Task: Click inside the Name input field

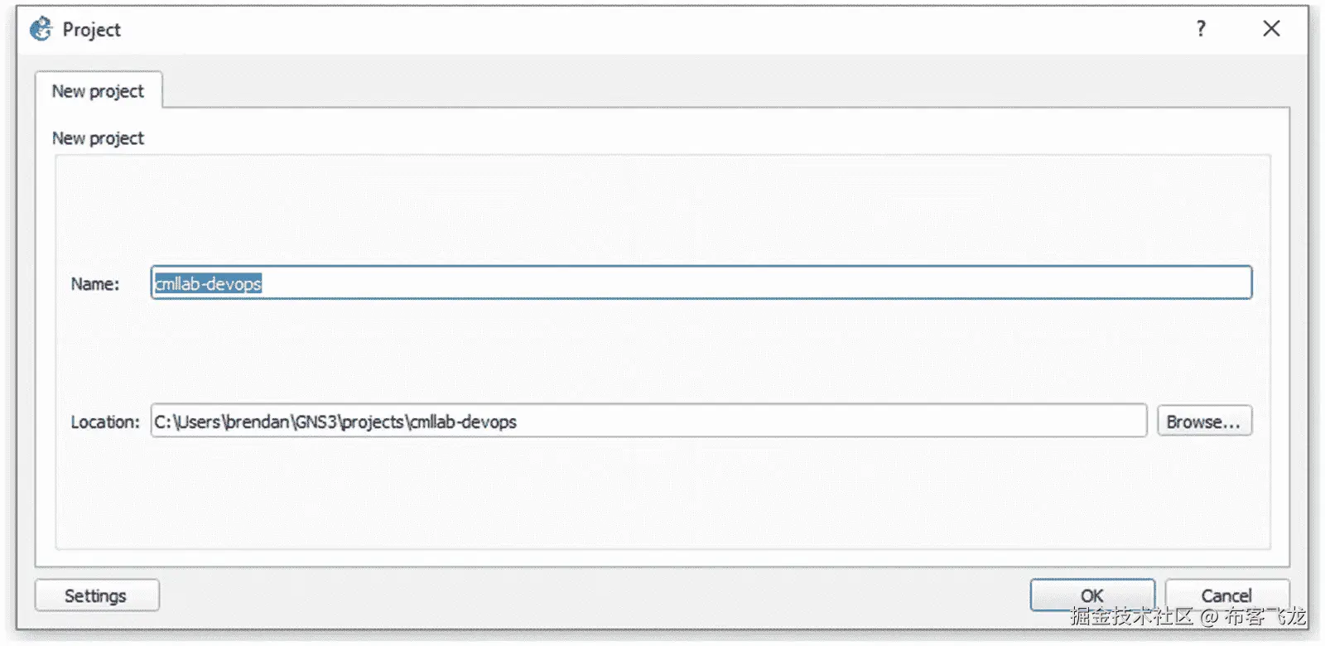Action: [x=701, y=283]
